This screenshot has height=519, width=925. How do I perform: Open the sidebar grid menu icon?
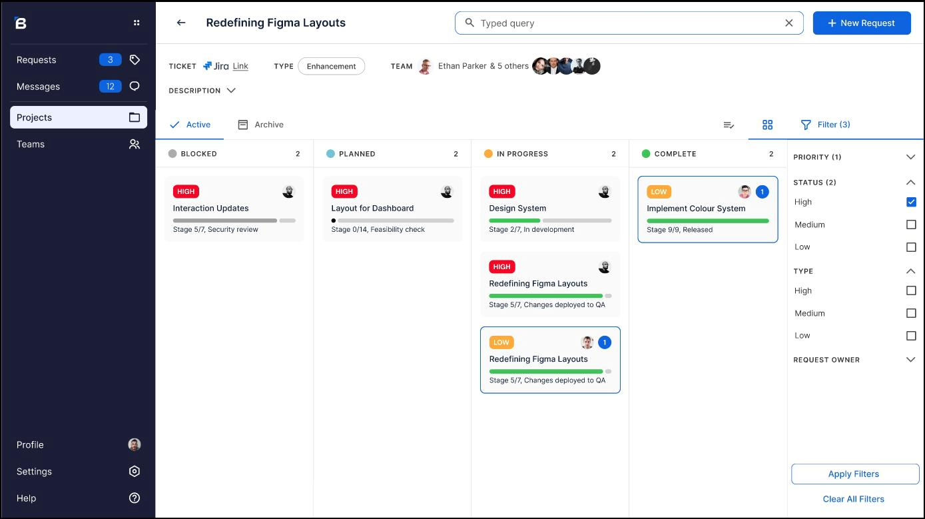(x=137, y=23)
